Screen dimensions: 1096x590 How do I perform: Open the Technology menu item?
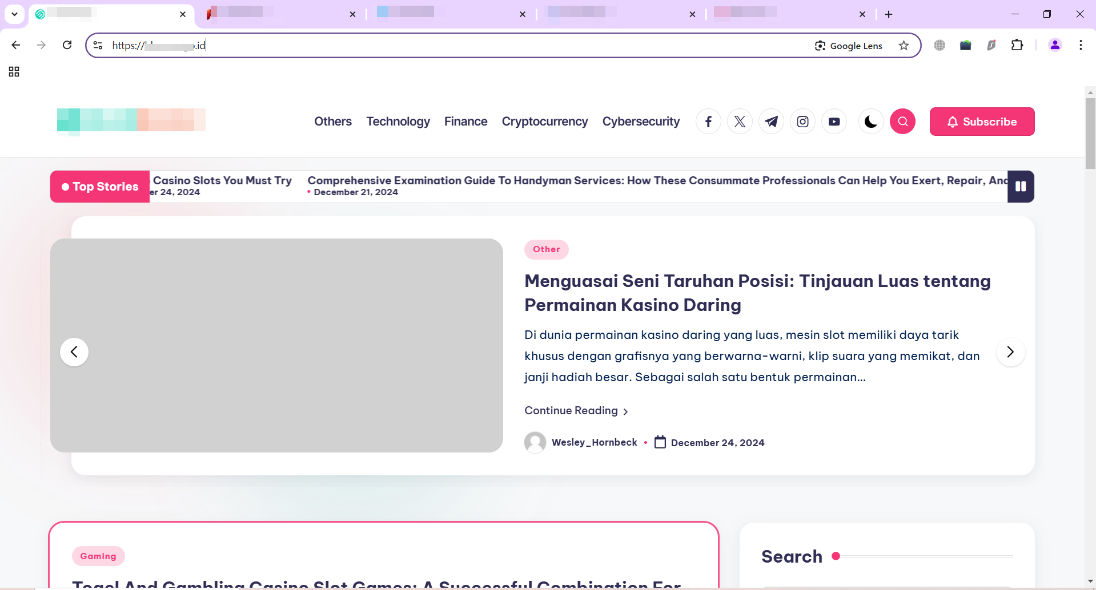pos(398,122)
